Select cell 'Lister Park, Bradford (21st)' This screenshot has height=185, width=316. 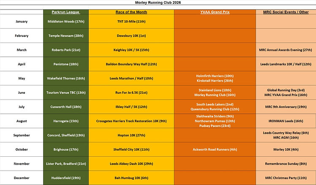66,163
